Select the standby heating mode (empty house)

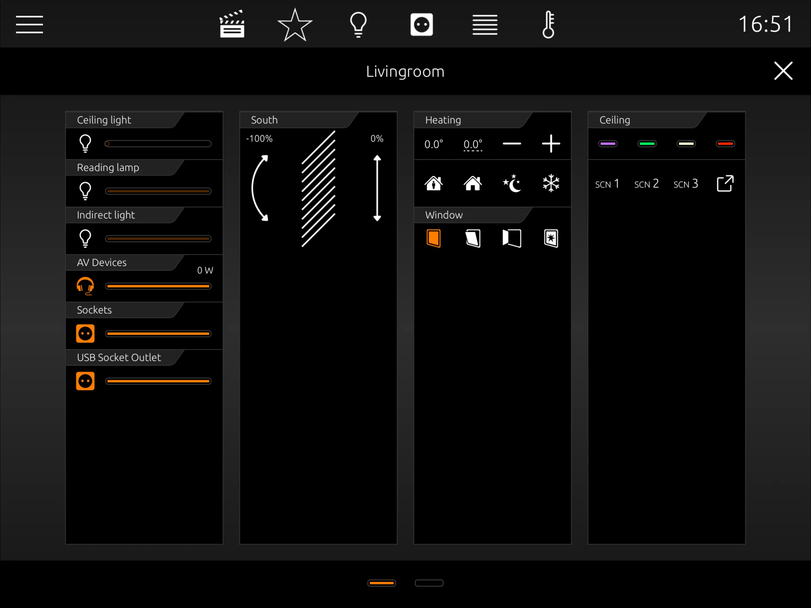pos(473,183)
